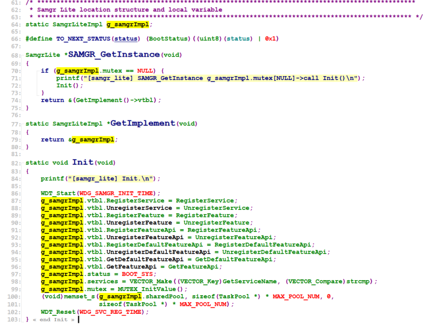Click the WDT_Start function call
This screenshot has width=428, height=325.
(58, 192)
